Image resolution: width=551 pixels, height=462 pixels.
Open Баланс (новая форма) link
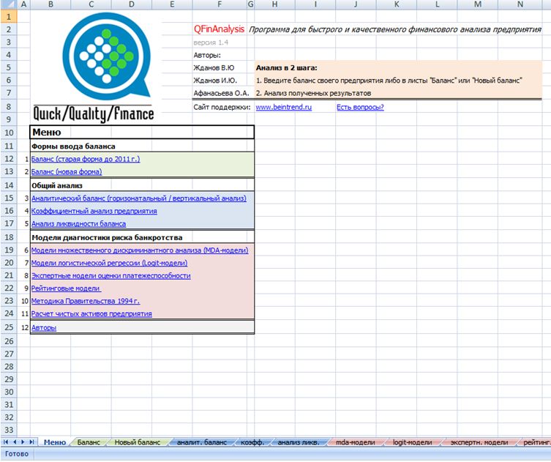point(67,171)
